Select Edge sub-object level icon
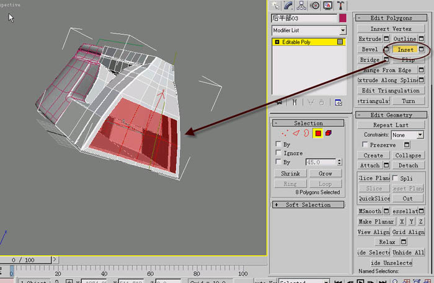Viewport: 434px width, 283px height. point(296,133)
